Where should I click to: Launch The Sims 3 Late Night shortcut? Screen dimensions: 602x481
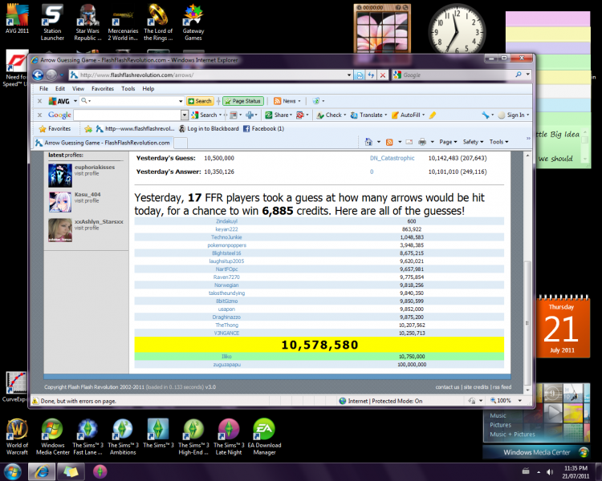pos(229,436)
